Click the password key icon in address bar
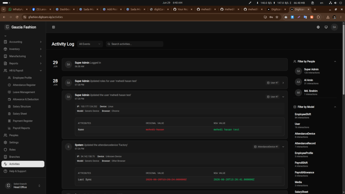Screen dimensions: 345x194 click(x=271, y=17)
